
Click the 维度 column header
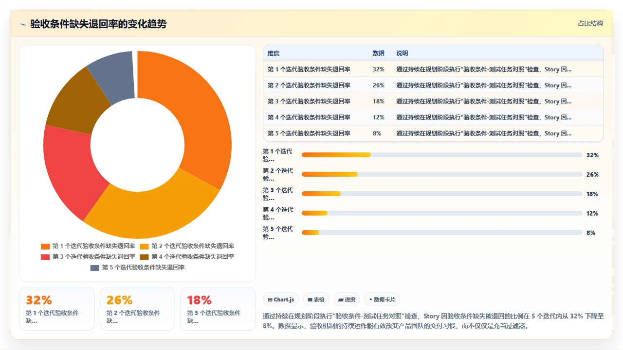[x=274, y=53]
